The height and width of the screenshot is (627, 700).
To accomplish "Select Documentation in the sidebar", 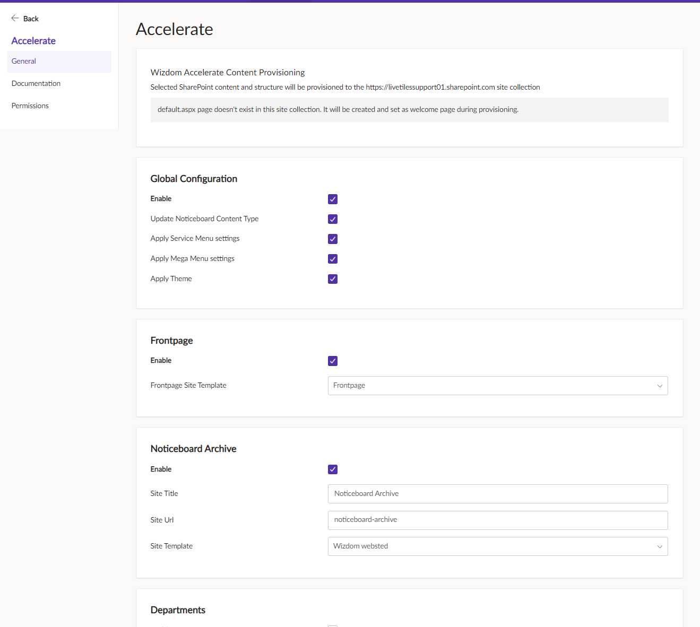I will click(36, 83).
